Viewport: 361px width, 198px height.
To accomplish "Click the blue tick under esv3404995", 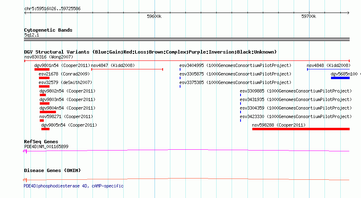I will pyautogui.click(x=180, y=69).
